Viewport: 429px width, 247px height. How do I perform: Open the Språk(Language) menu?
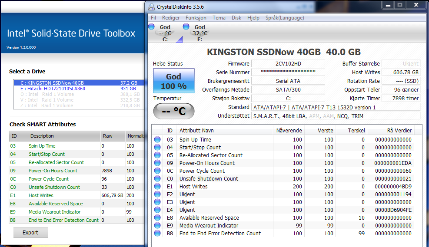[x=285, y=18]
